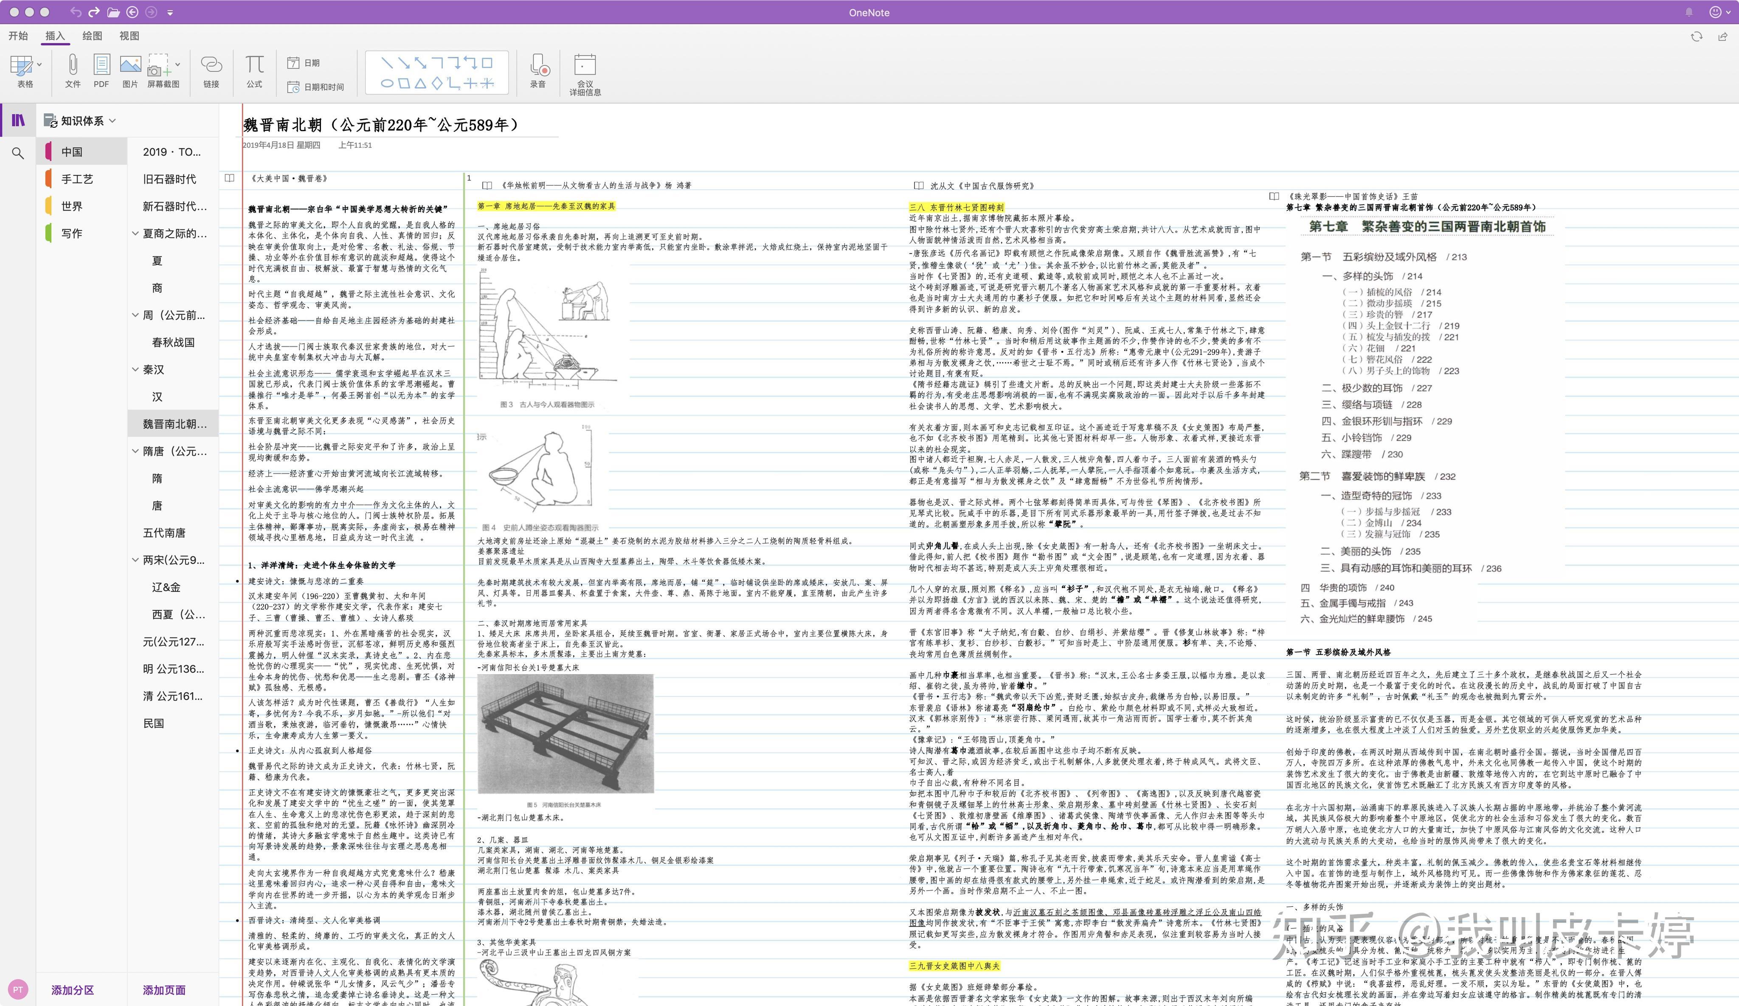Share the notebook with the share icon
1739x1006 pixels.
[1722, 36]
